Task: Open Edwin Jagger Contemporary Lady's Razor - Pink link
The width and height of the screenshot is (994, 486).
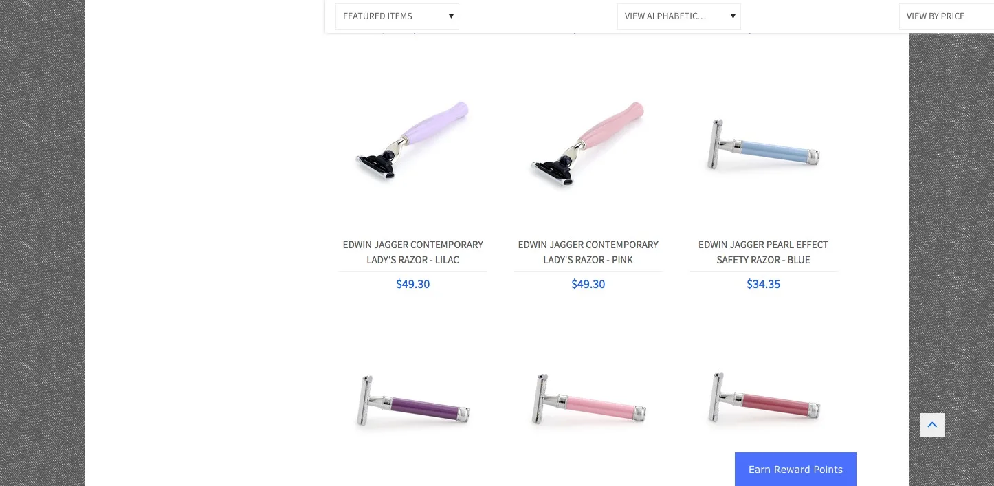Action: (x=588, y=252)
